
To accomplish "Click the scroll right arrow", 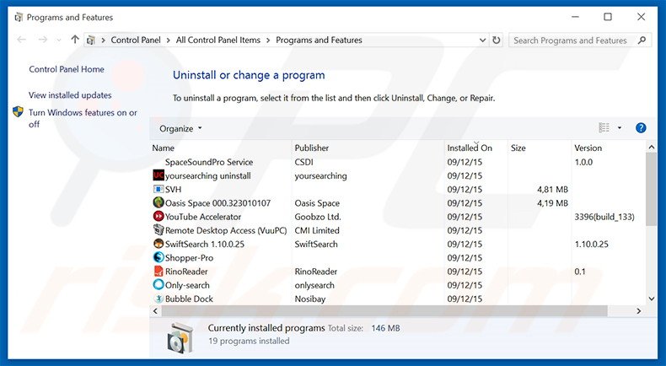I will (x=638, y=311).
